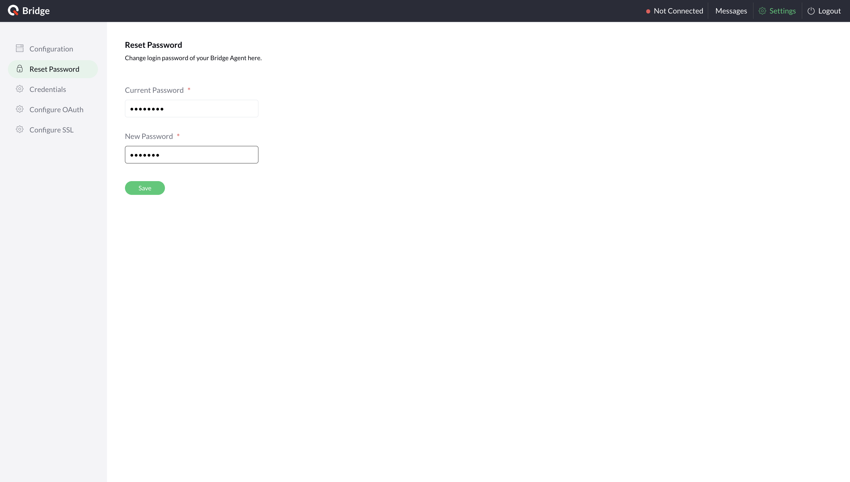Click the Reset Password lock icon
The image size is (850, 482).
tap(19, 69)
